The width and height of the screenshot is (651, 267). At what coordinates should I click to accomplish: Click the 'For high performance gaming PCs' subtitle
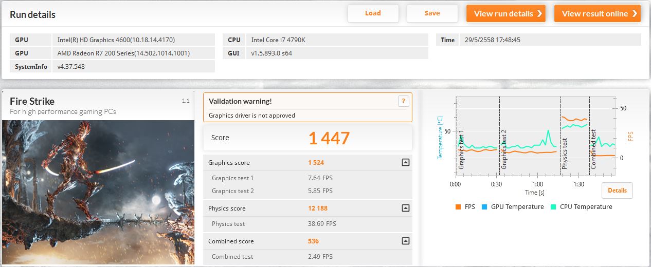coord(63,111)
